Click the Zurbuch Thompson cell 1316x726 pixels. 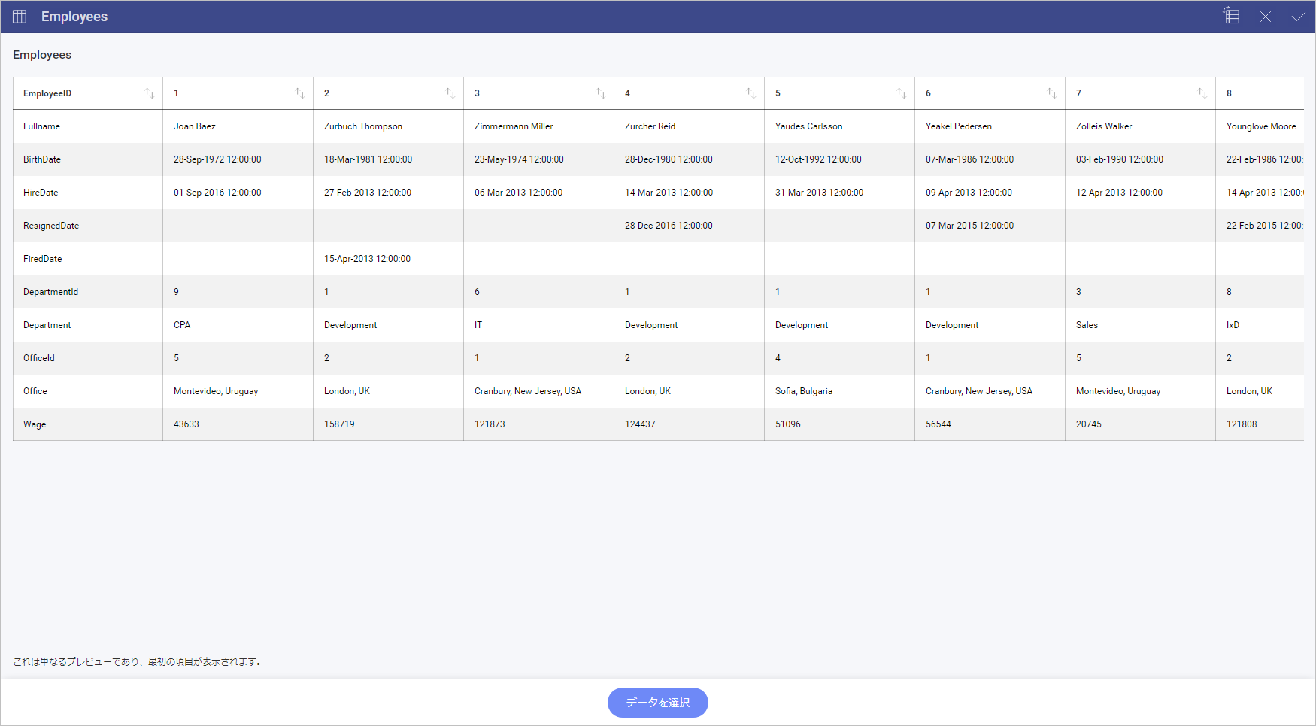[389, 126]
